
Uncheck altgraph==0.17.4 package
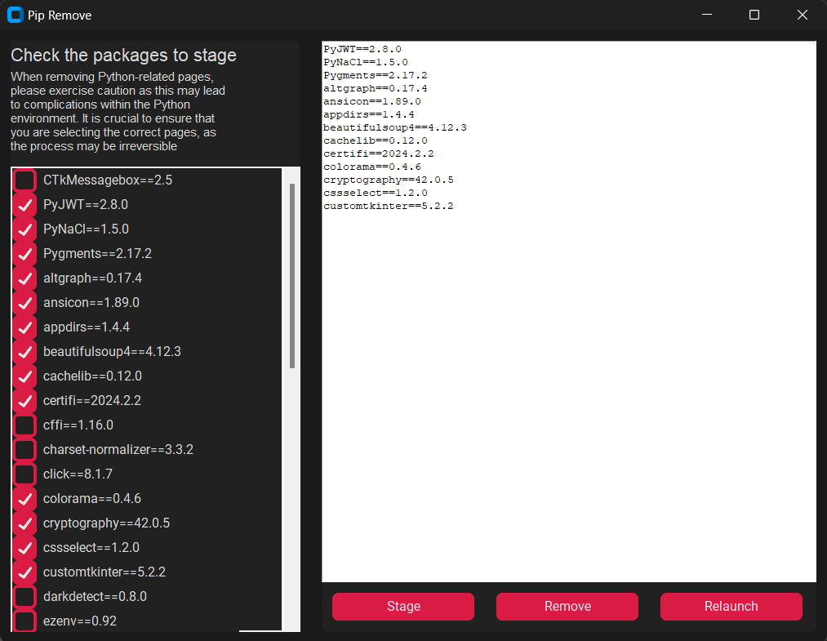point(24,278)
